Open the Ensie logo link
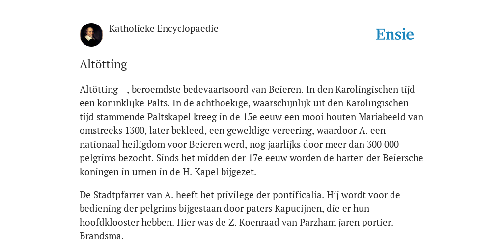The height and width of the screenshot is (251, 503). (395, 34)
